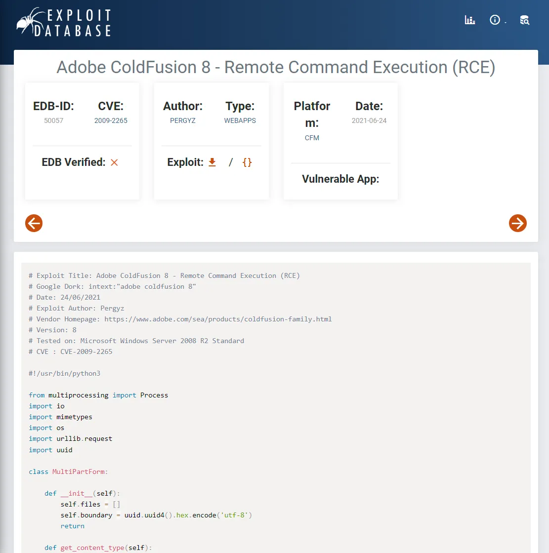Click the import urllib.request line
The image size is (549, 553).
71,439
